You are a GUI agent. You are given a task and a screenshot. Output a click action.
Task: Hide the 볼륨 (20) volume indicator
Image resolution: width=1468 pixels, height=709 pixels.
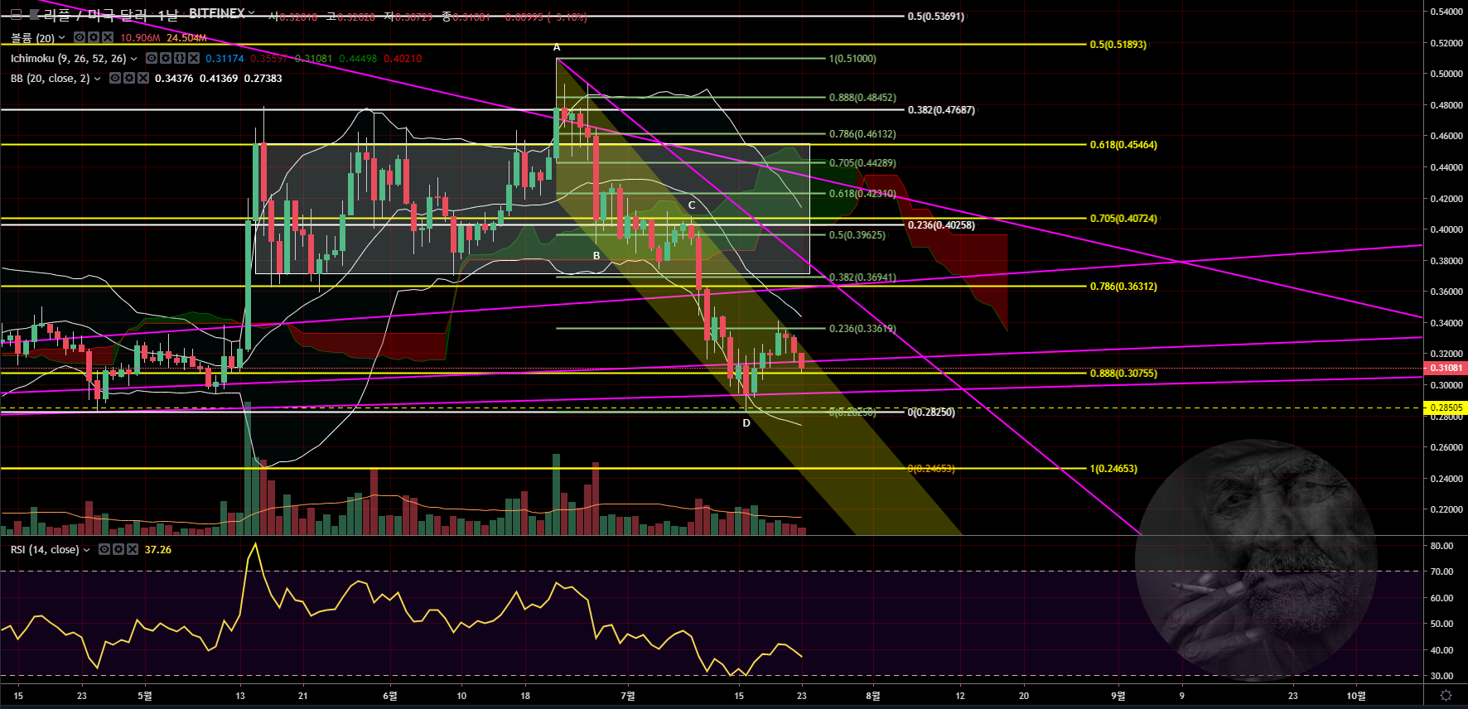80,37
